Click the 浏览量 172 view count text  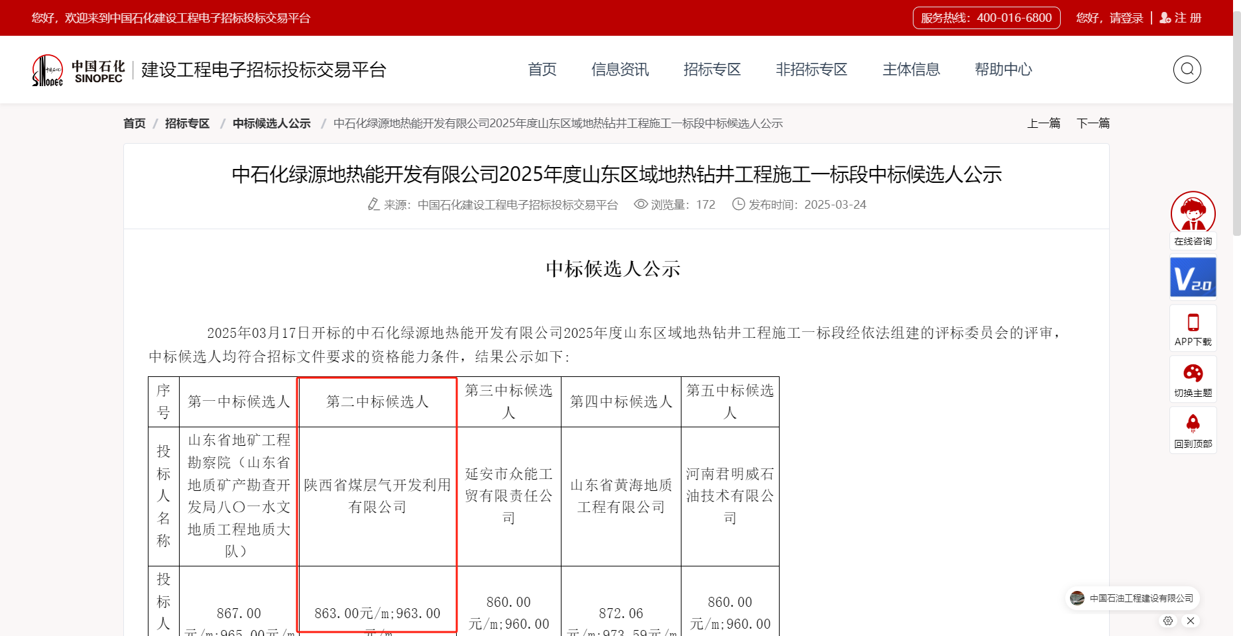(x=683, y=205)
